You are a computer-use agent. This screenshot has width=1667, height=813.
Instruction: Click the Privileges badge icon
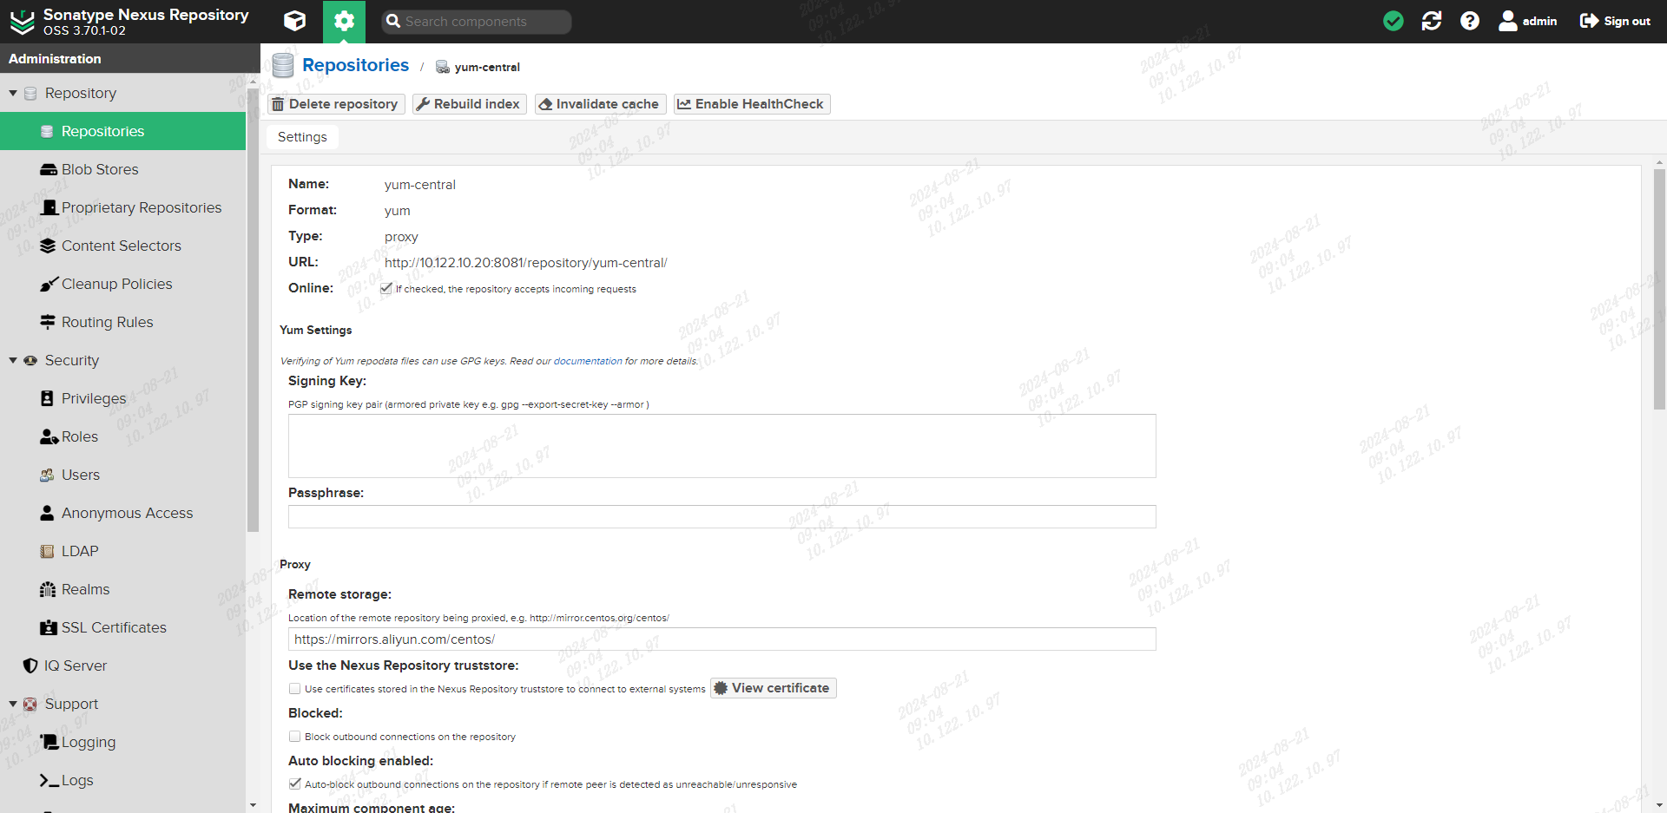[48, 398]
